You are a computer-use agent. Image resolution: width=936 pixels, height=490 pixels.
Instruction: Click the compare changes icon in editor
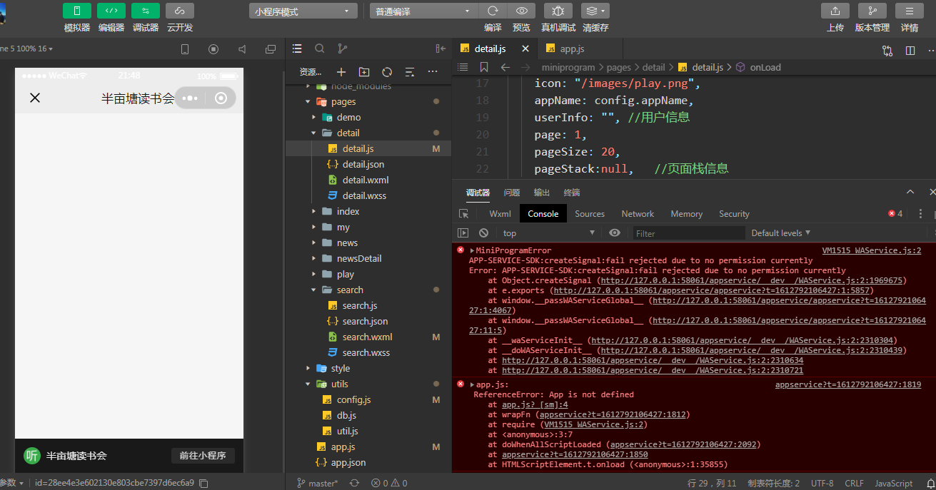pos(887,51)
